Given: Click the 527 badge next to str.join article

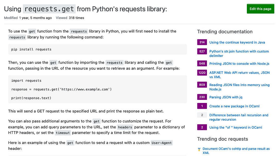Looking at the screenshot, I should (201, 51).
